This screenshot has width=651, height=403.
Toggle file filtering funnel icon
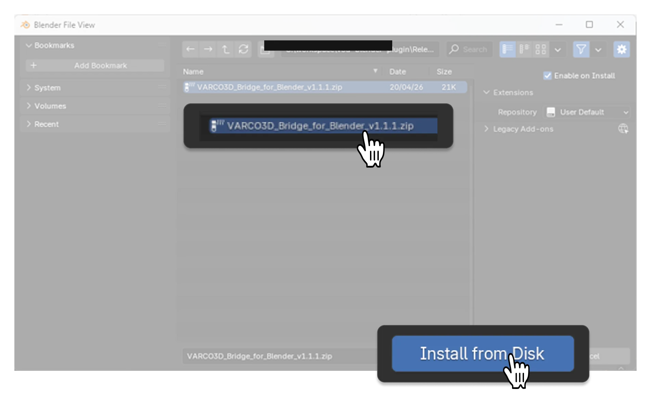[x=581, y=50]
